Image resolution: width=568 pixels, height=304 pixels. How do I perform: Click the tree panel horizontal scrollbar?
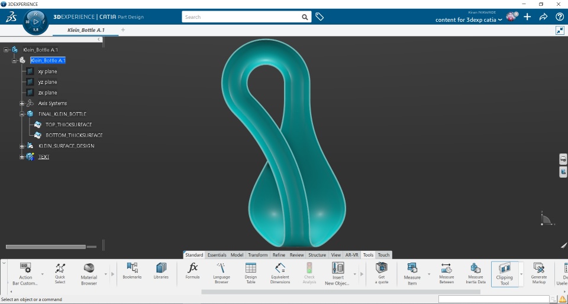point(46,247)
